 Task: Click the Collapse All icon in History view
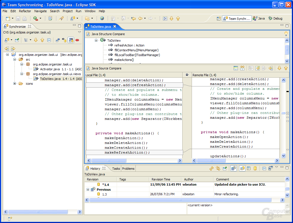coord(264,169)
